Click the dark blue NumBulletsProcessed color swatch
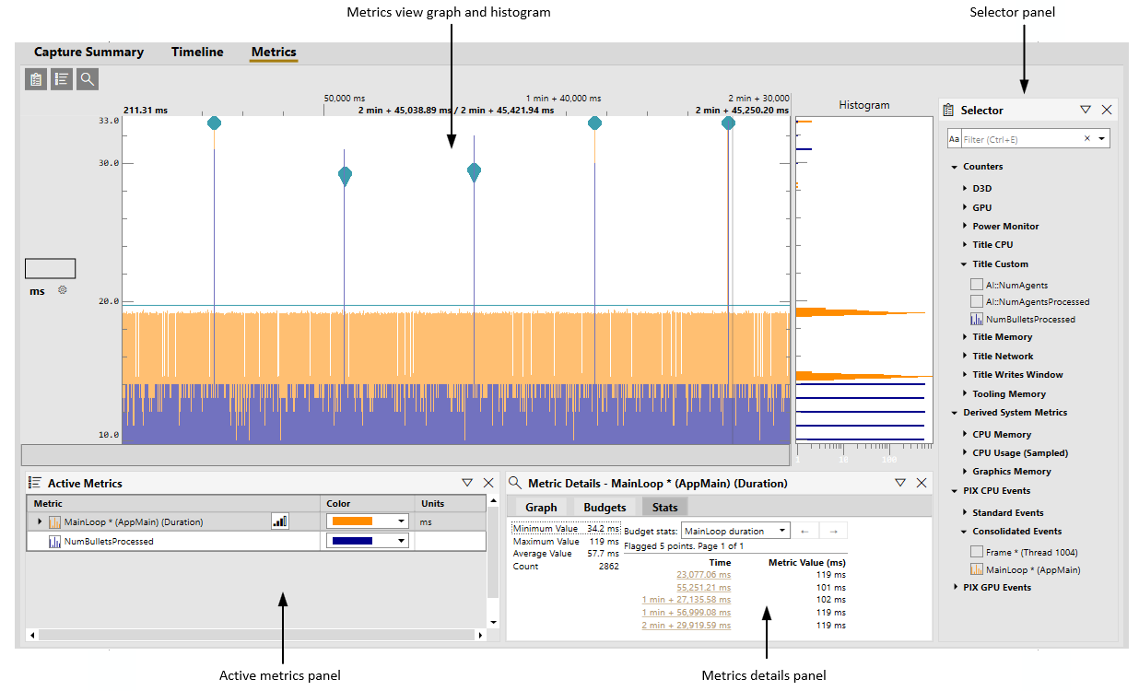 click(352, 541)
